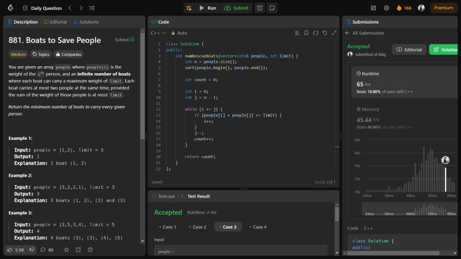Screen dimensions: 461x259
Task: Open the settings gear icon
Action: coord(386,8)
